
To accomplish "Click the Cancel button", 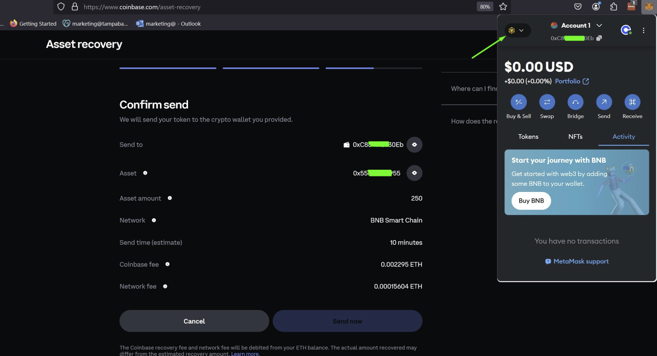I will click(x=194, y=321).
